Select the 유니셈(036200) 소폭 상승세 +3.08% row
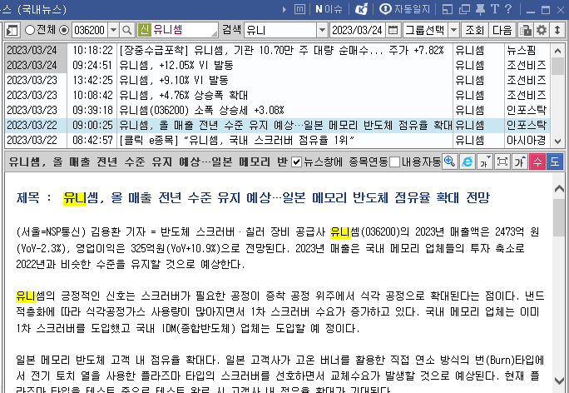 point(277,110)
